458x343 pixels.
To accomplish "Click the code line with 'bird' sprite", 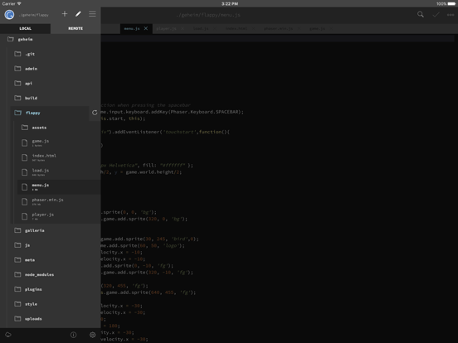I will [x=150, y=239].
